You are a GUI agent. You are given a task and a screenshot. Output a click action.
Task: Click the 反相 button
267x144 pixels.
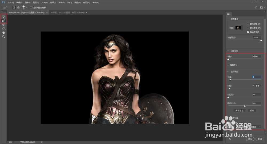pos(252,110)
